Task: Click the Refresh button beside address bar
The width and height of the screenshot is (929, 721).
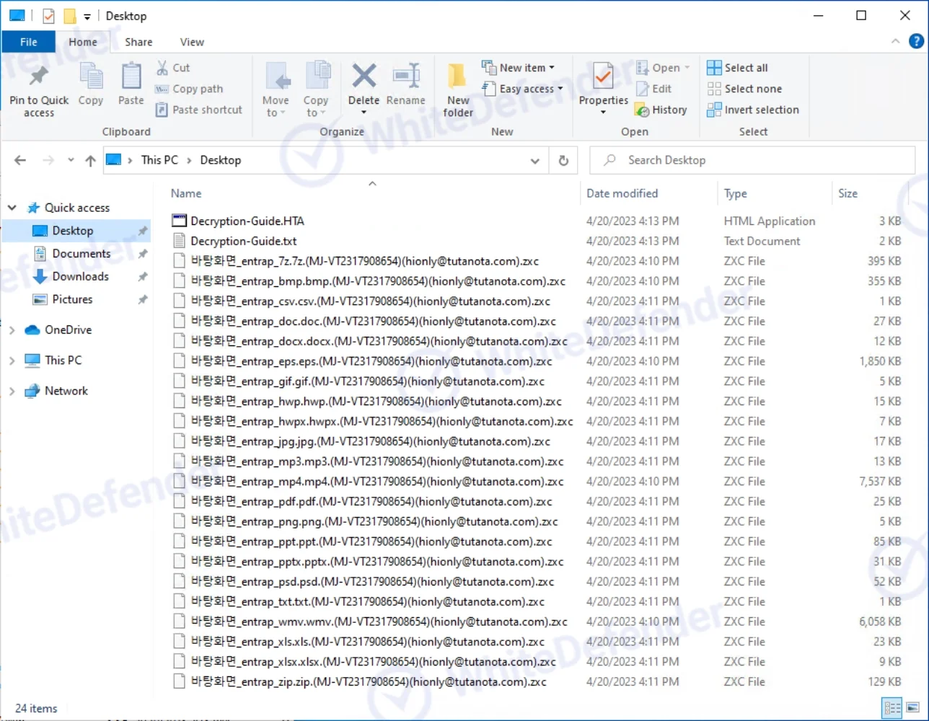Action: pyautogui.click(x=563, y=161)
